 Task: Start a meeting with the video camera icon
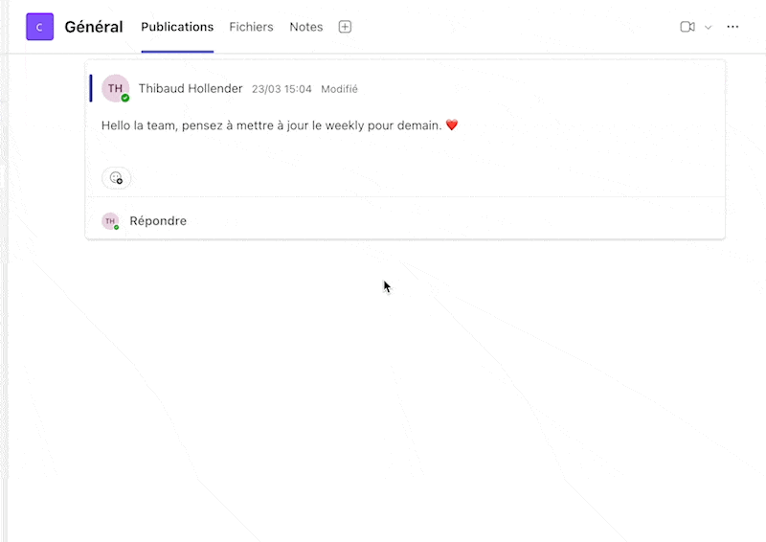pyautogui.click(x=687, y=27)
